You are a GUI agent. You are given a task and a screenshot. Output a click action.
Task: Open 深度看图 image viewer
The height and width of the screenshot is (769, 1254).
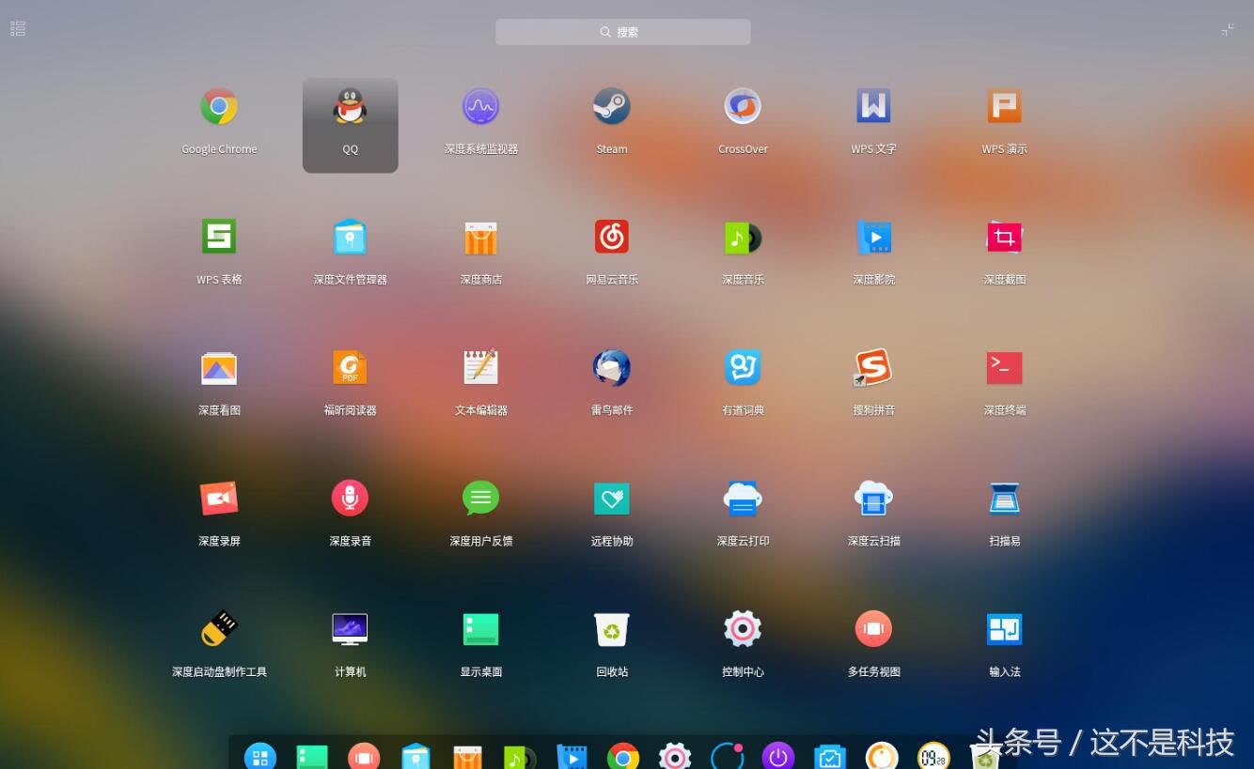click(219, 368)
